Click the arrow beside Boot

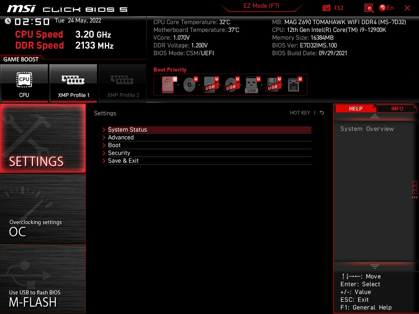coord(104,145)
